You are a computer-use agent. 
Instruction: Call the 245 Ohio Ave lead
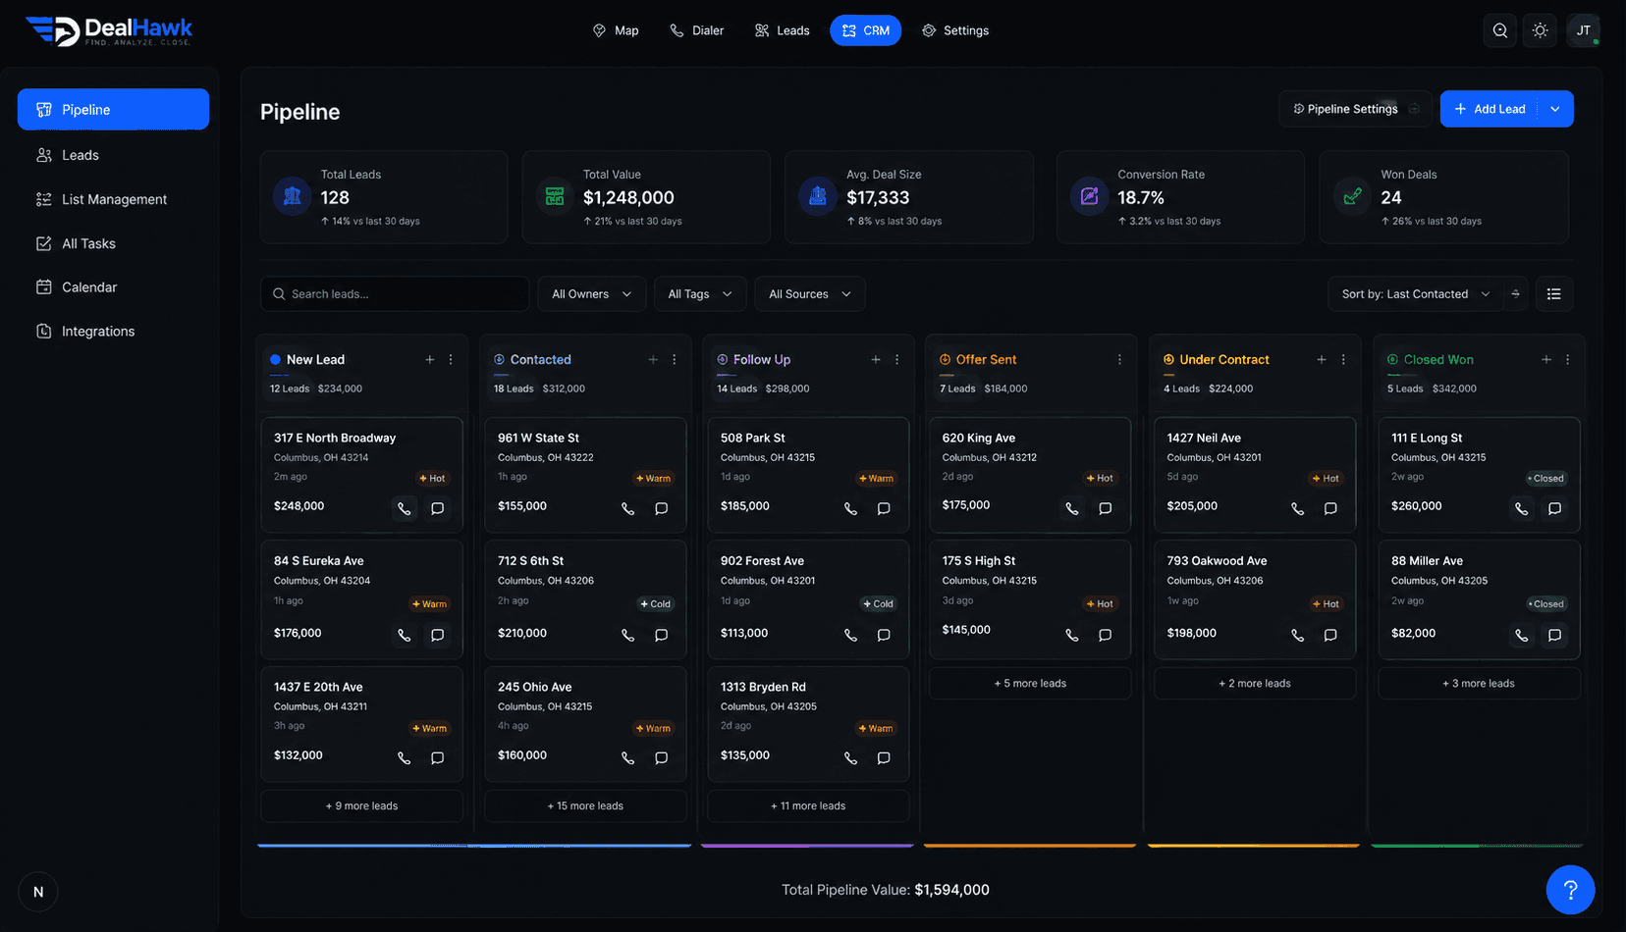627,757
